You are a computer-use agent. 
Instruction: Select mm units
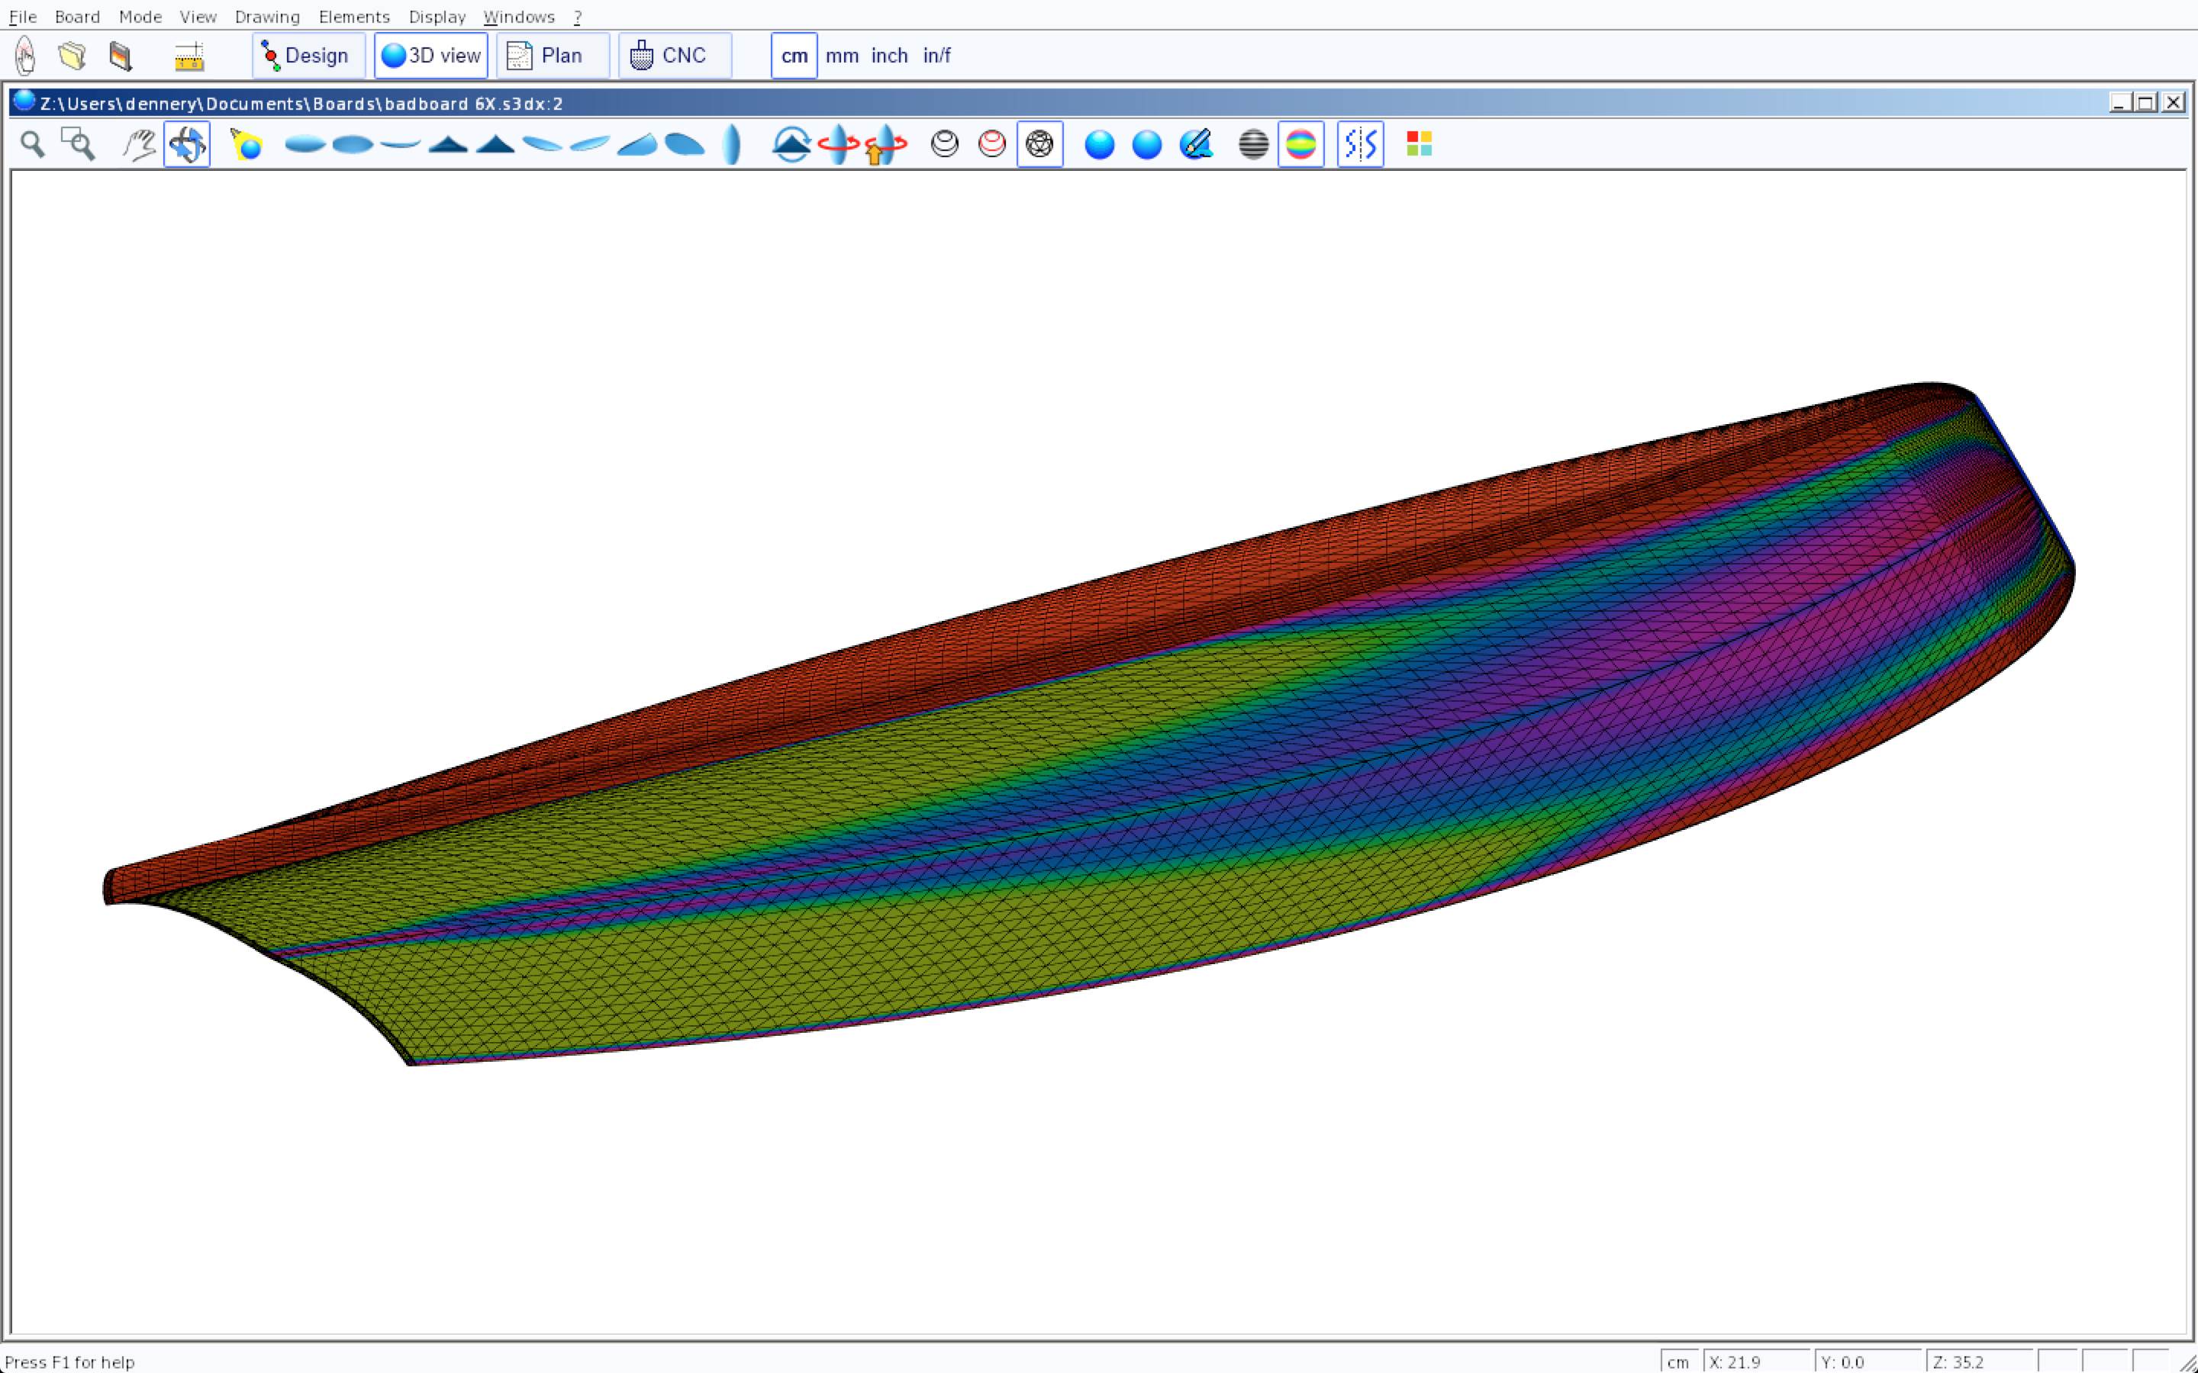coord(842,56)
